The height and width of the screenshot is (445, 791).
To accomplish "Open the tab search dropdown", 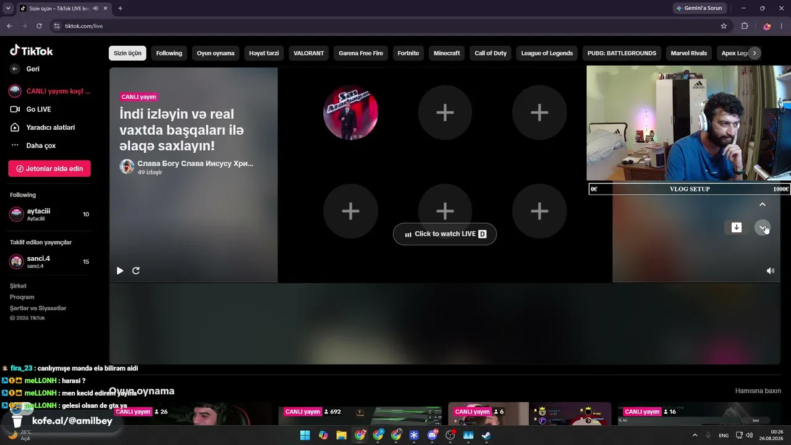I will pos(8,9).
